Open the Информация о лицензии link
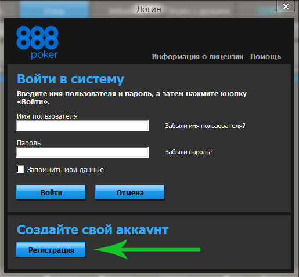The height and width of the screenshot is (277, 299). pyautogui.click(x=197, y=57)
